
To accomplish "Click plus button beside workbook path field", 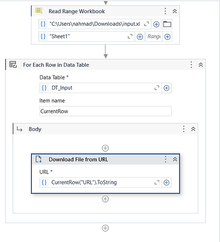I will (x=156, y=24).
